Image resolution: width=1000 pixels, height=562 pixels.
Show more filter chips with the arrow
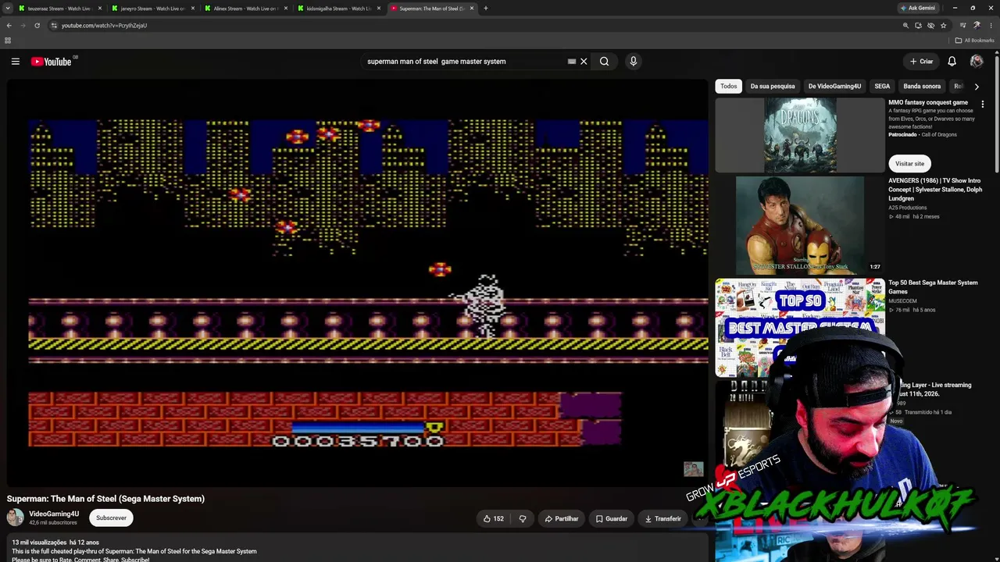pyautogui.click(x=977, y=87)
